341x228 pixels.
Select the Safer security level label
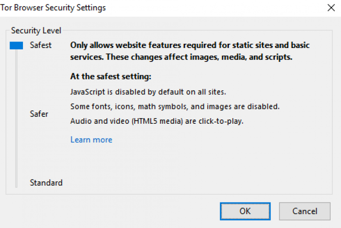(39, 114)
